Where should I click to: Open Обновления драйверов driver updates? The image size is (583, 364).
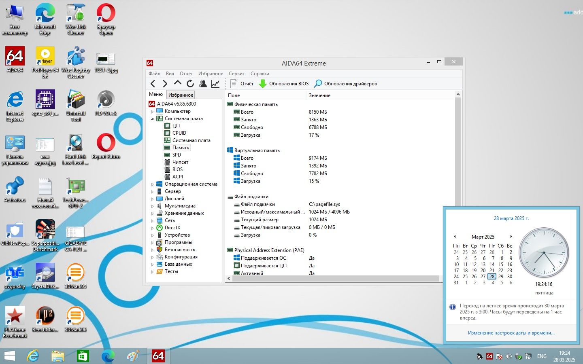point(346,84)
